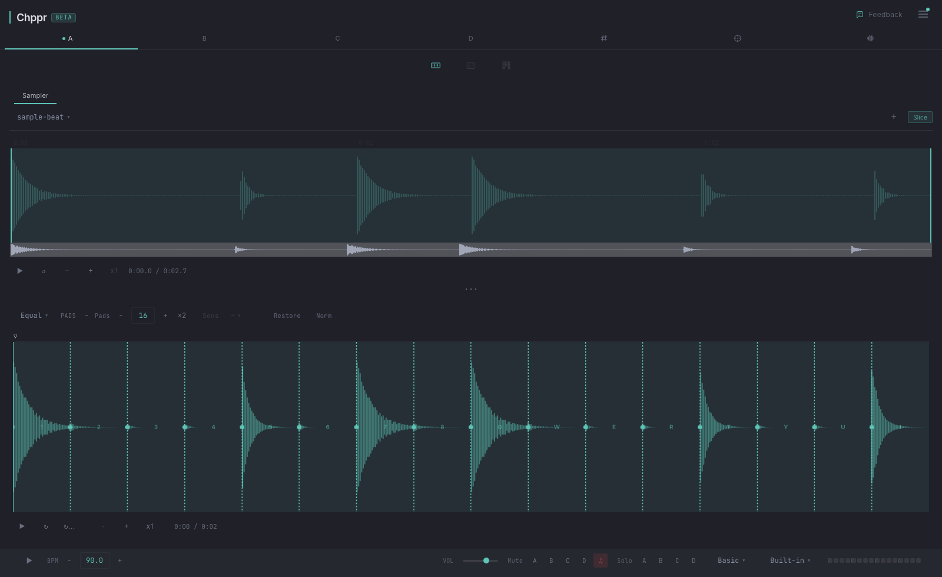Screen dimensions: 942x577
Task: Change sampler playback speed x1
Action: coord(114,271)
